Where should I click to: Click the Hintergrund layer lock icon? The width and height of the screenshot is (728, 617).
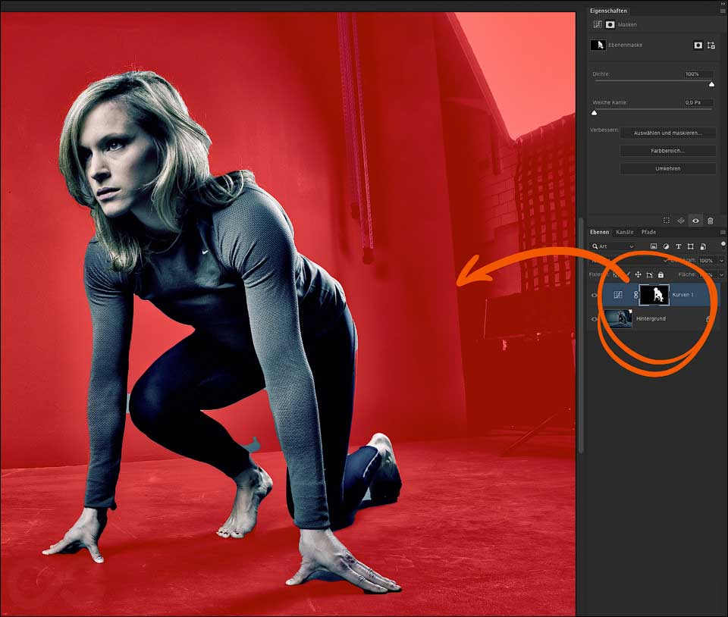[708, 318]
